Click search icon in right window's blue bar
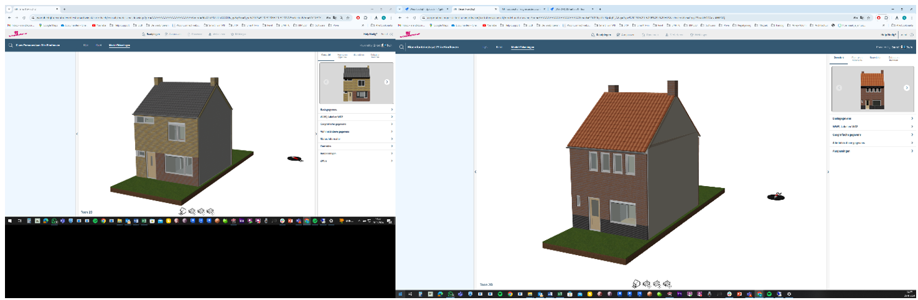 coord(402,47)
